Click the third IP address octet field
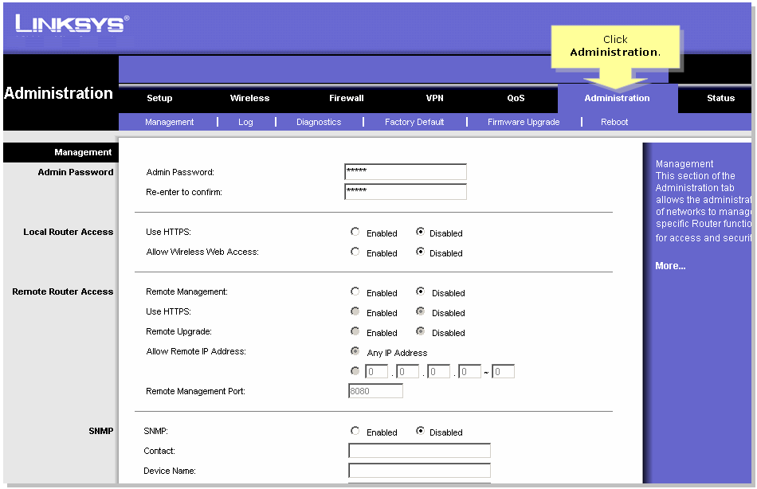757x489 pixels. (x=438, y=371)
